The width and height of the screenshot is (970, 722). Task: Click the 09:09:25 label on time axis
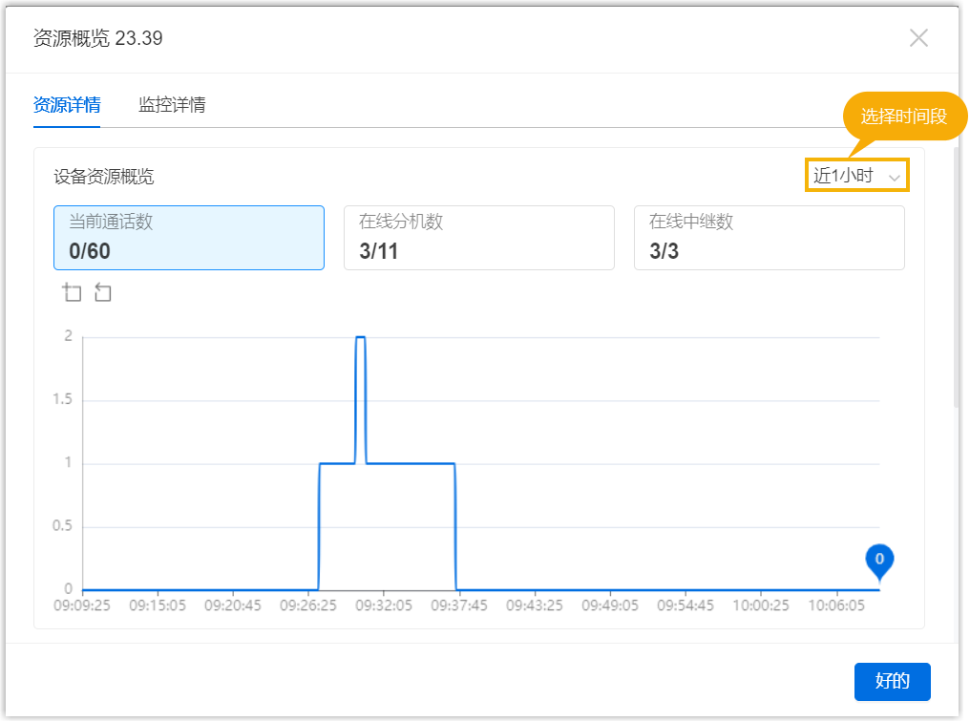83,605
